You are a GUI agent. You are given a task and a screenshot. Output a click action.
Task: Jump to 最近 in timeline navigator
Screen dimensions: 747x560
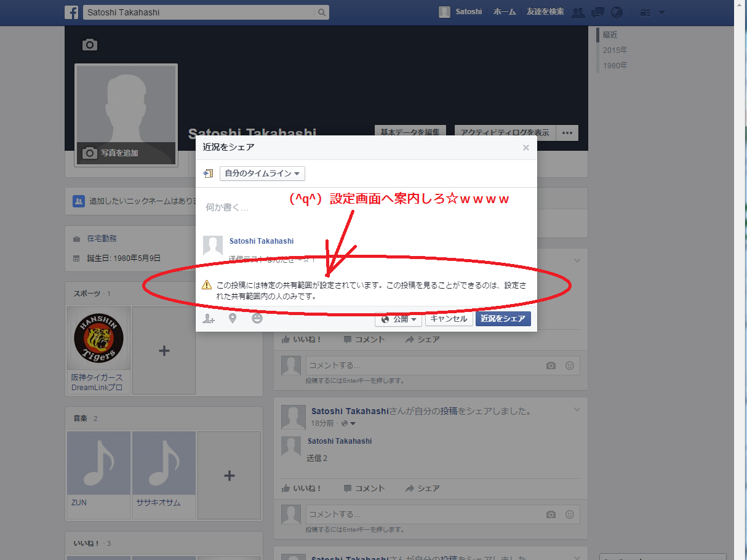610,35
